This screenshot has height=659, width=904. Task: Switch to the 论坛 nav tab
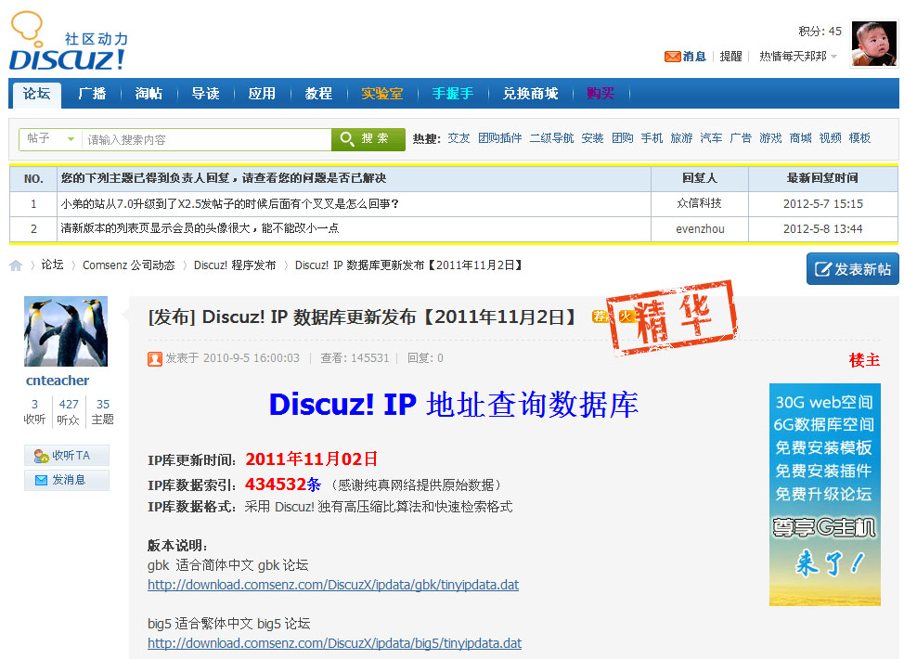pyautogui.click(x=36, y=94)
